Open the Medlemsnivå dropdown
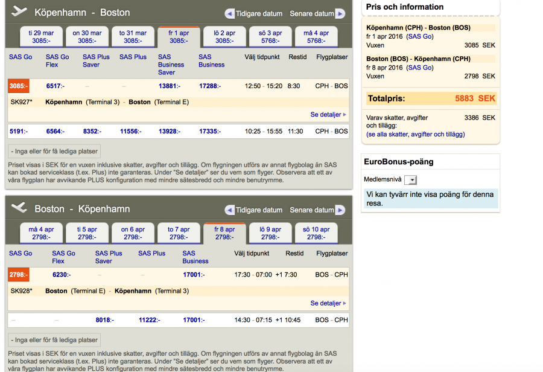The image size is (543, 372). 410,180
